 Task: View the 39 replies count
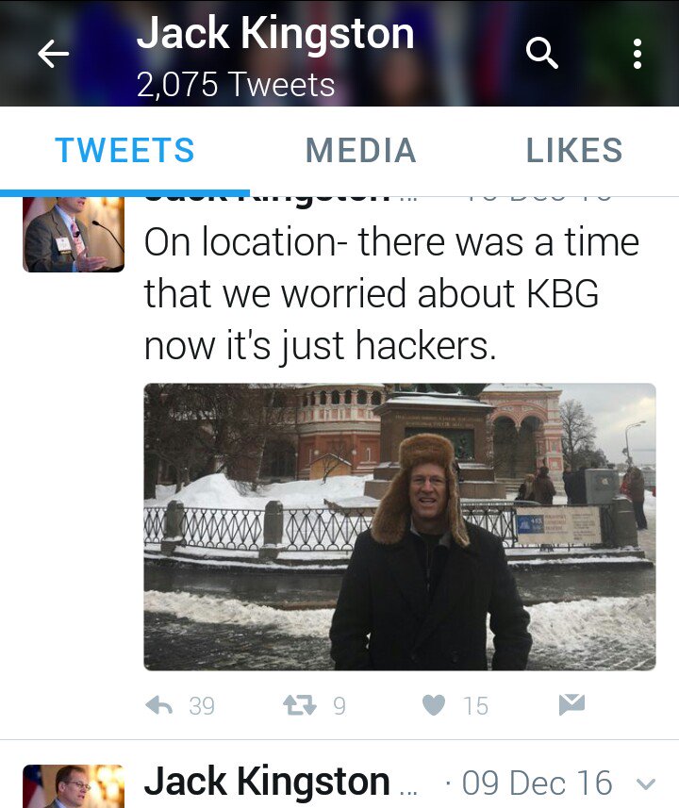202,706
